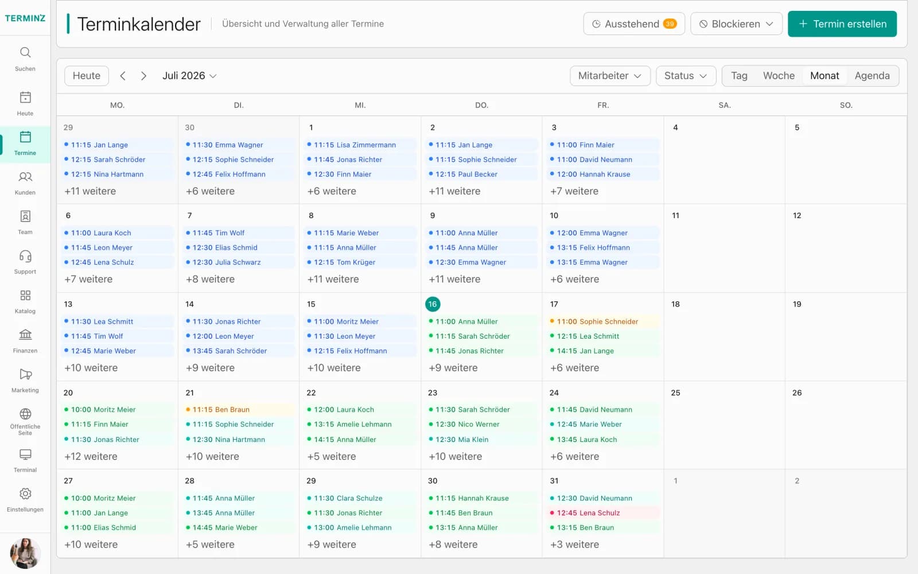The image size is (918, 574).
Task: Expand +5 weitere on July 22
Action: 332,456
